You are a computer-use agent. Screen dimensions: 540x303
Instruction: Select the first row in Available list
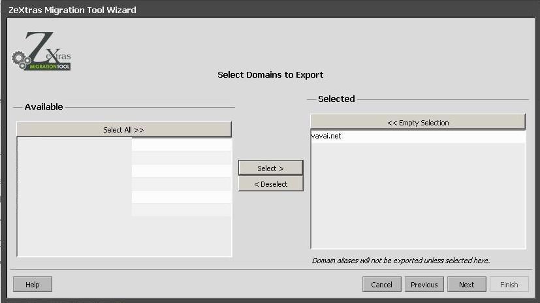click(124, 144)
